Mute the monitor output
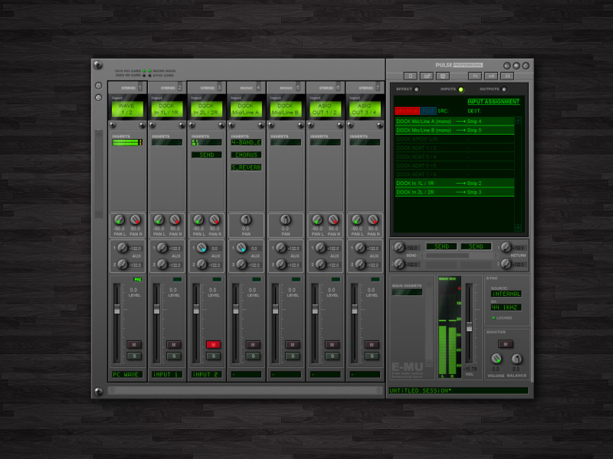The image size is (613, 459). click(x=506, y=343)
